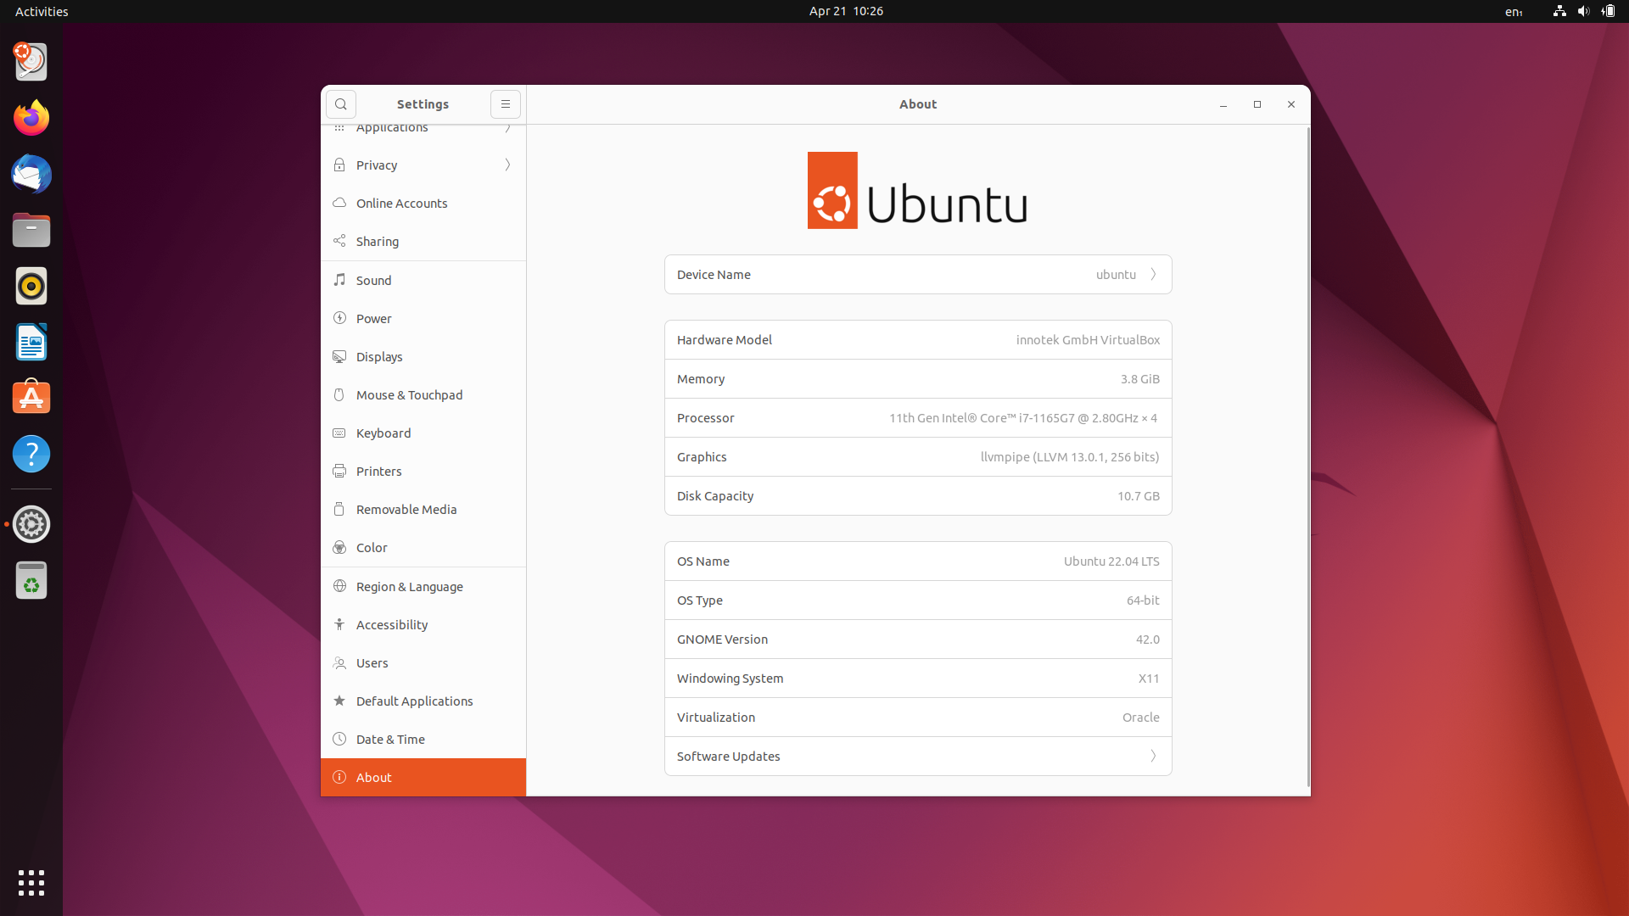The height and width of the screenshot is (916, 1629).
Task: Click the Activities button
Action: [x=42, y=11]
